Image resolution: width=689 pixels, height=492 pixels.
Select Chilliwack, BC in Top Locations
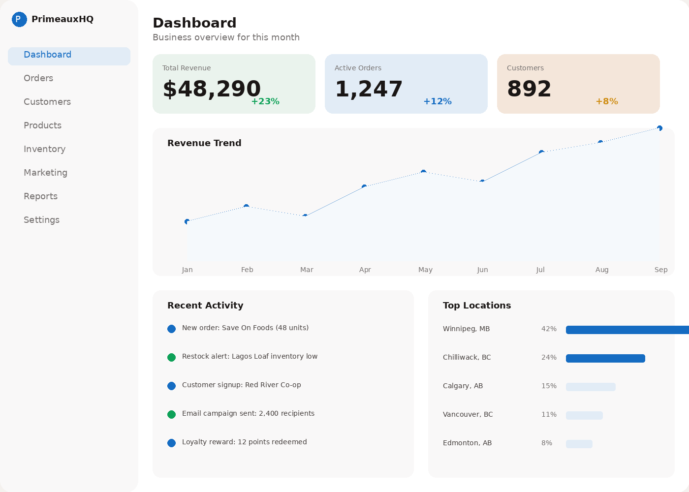click(467, 357)
